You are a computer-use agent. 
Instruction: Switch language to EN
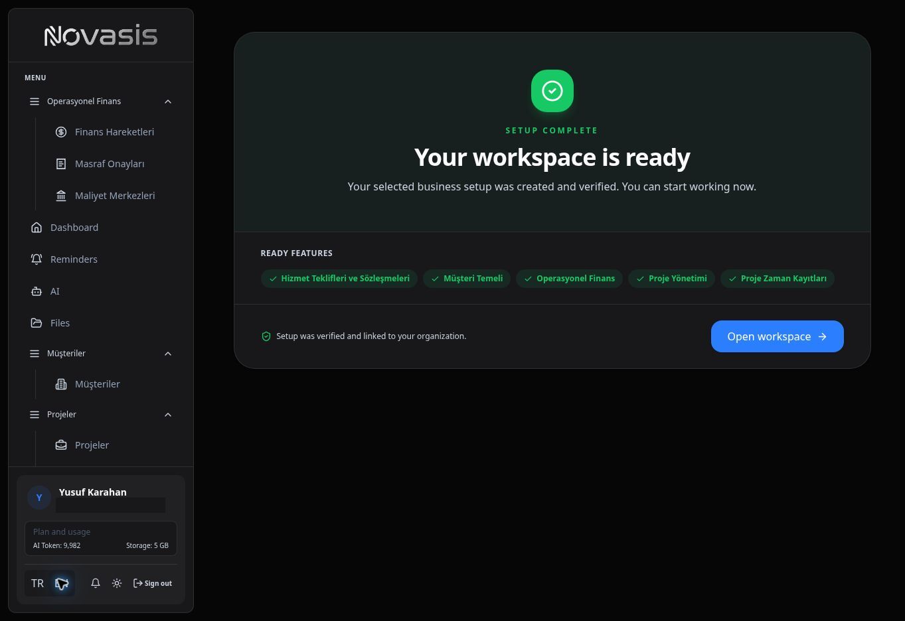pyautogui.click(x=62, y=583)
